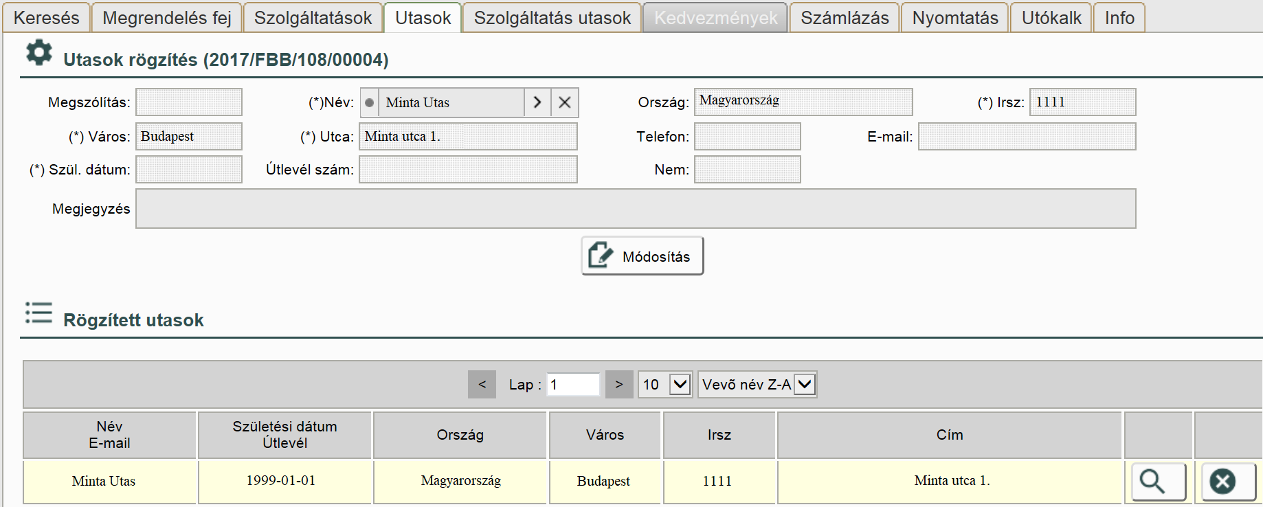1263x507 pixels.
Task: Click the gear icon beside Utasok rögzítés
Action: 39,53
